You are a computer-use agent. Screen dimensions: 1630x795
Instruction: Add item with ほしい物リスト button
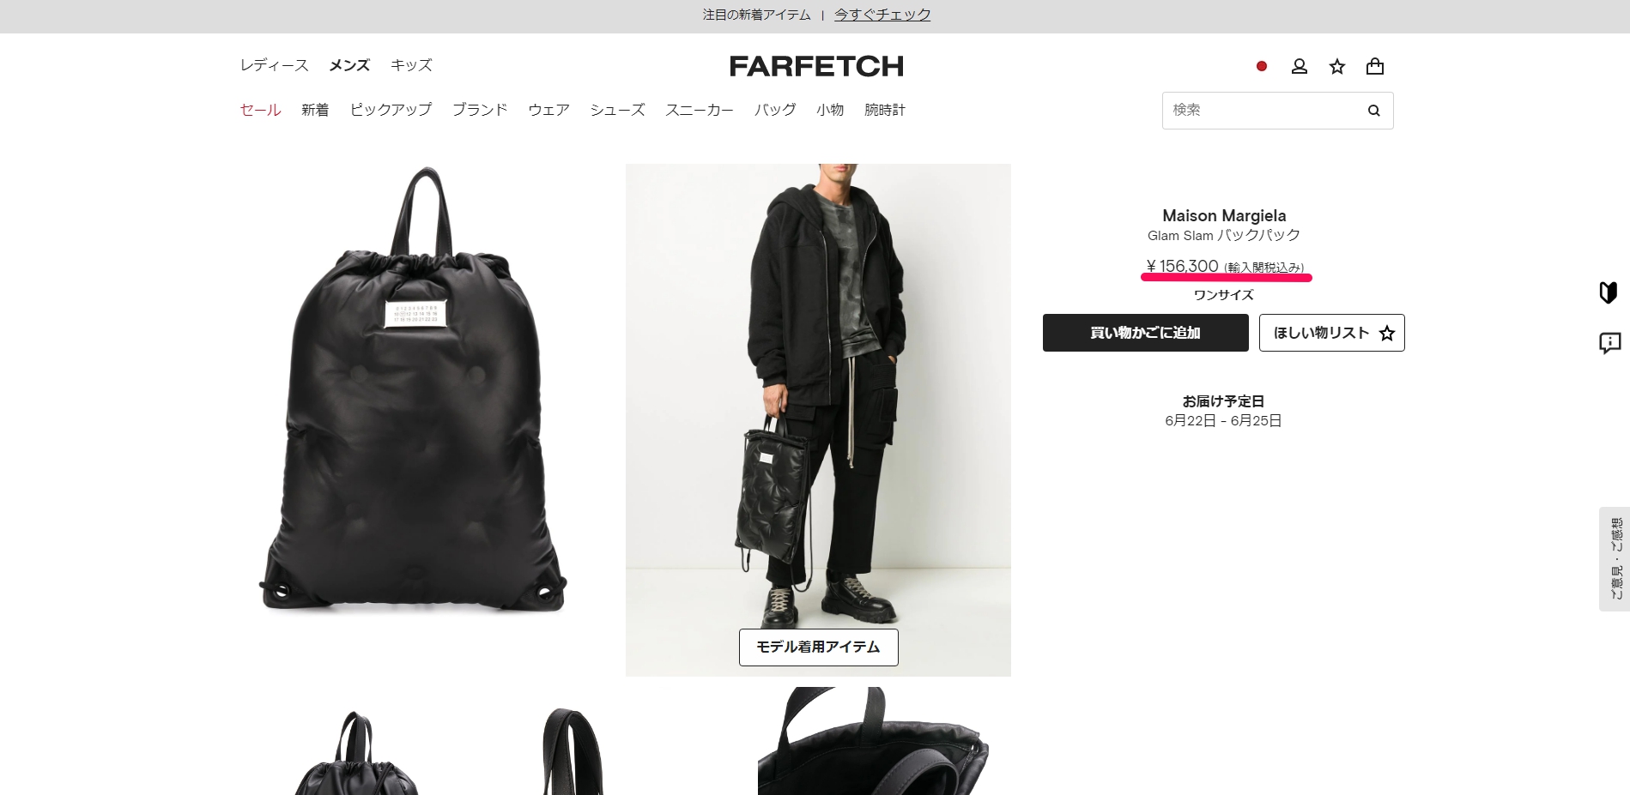point(1331,333)
